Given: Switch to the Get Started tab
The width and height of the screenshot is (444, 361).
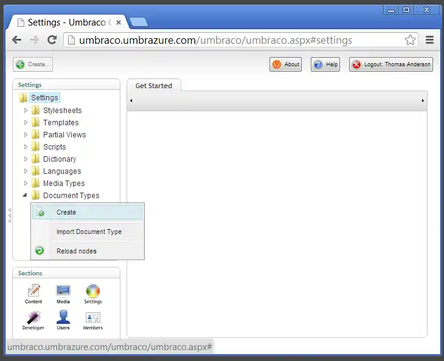Looking at the screenshot, I should [x=154, y=86].
